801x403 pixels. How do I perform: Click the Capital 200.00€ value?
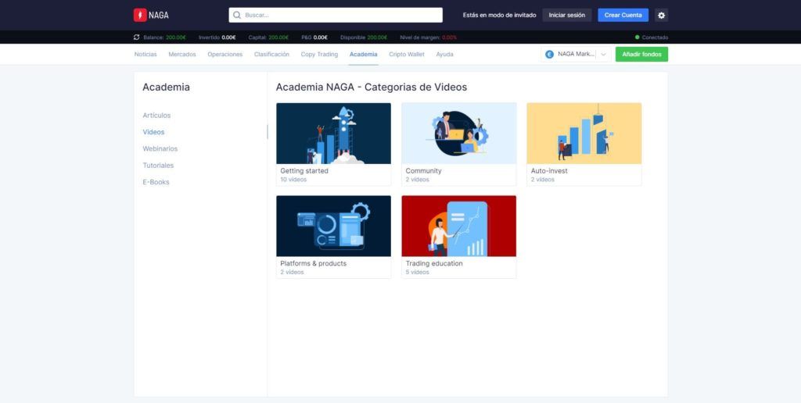coord(278,37)
